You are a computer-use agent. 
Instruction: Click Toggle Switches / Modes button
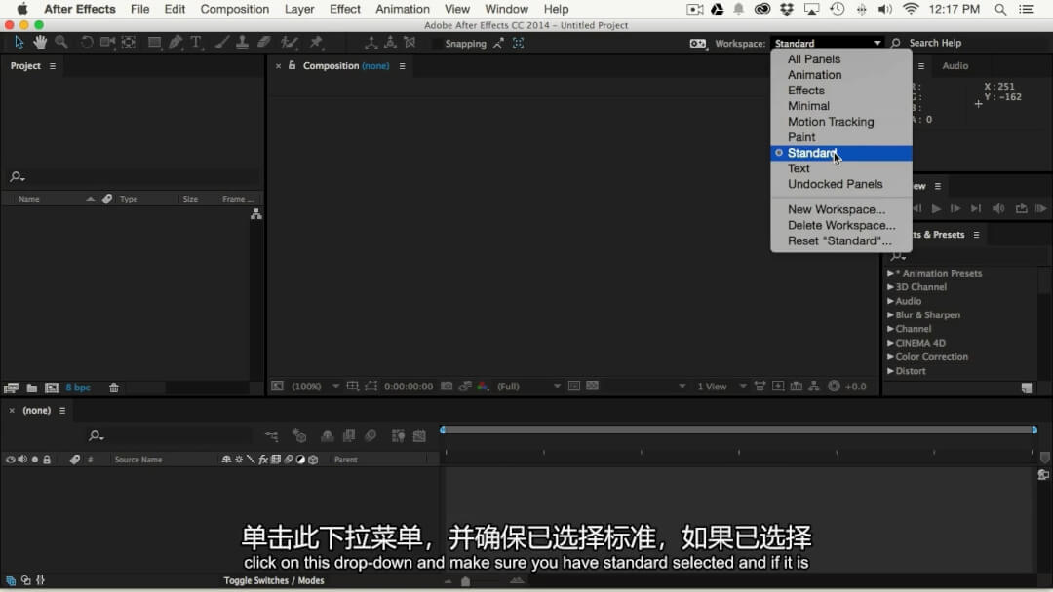[274, 580]
